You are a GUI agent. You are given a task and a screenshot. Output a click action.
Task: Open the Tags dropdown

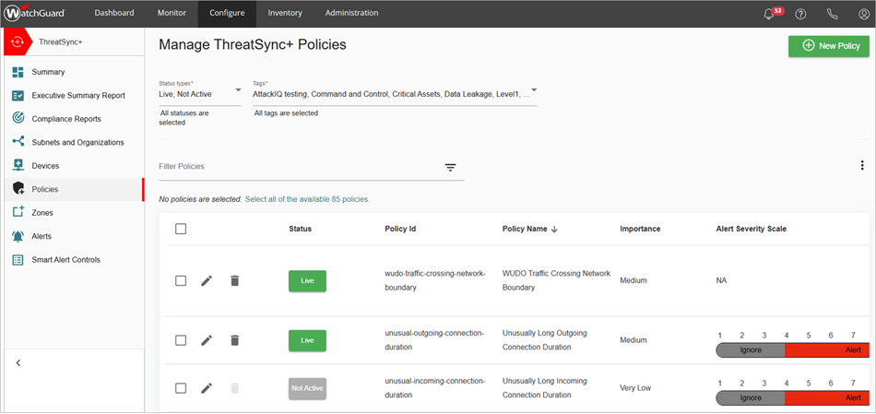click(533, 92)
